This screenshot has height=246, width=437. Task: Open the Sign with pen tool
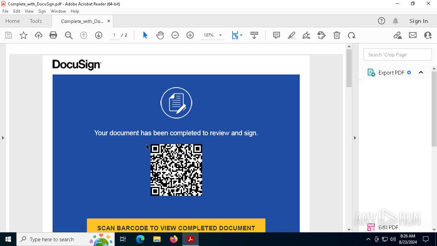307,35
